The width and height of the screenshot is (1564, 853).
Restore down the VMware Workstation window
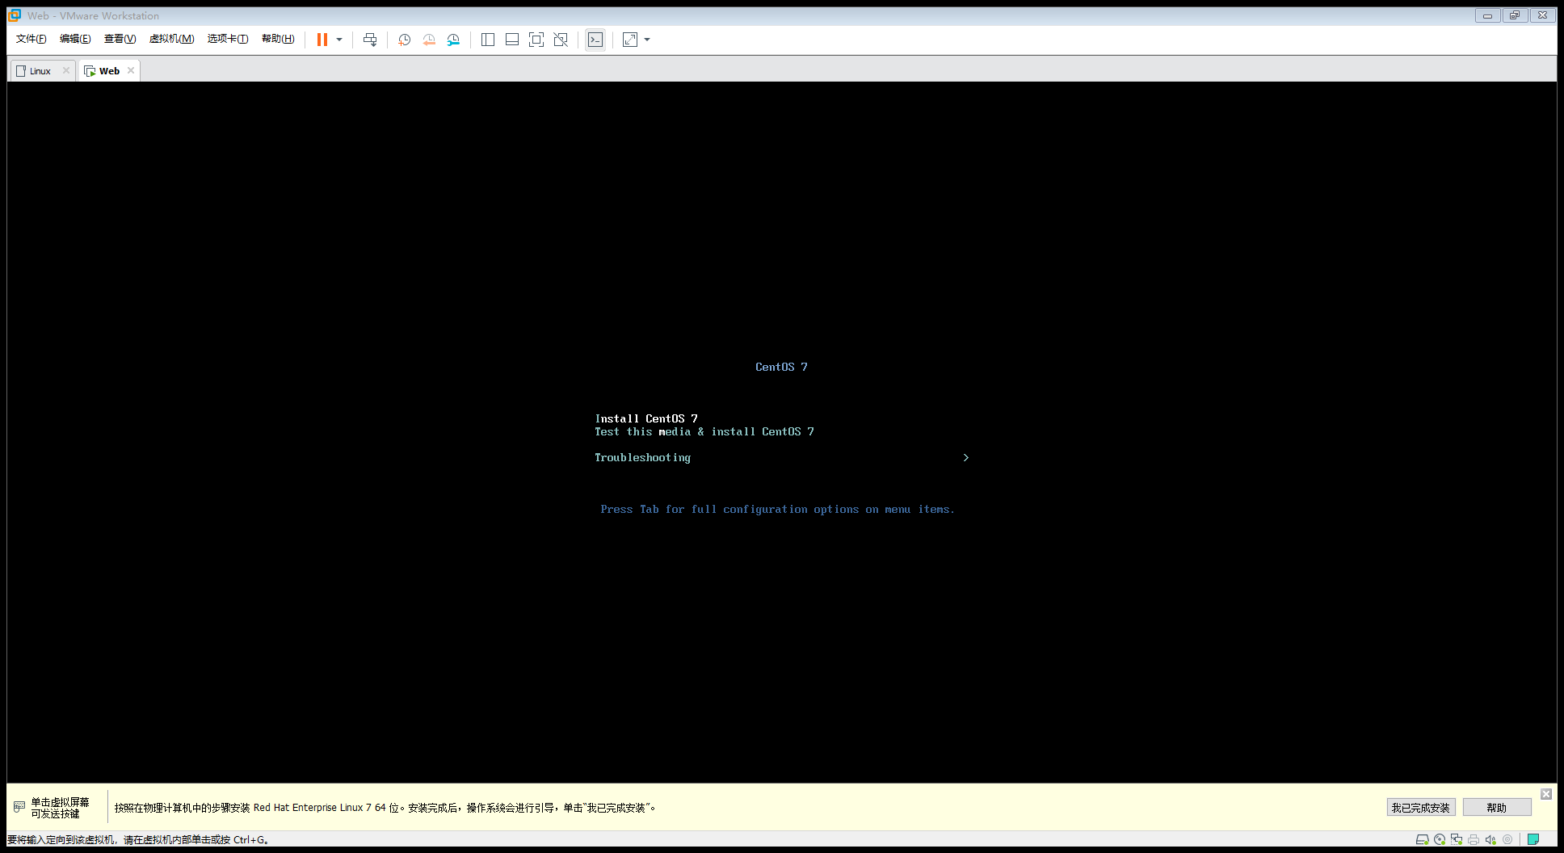pyautogui.click(x=1515, y=15)
